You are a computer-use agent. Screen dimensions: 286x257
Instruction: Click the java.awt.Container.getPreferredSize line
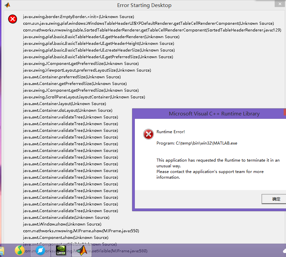[75, 84]
